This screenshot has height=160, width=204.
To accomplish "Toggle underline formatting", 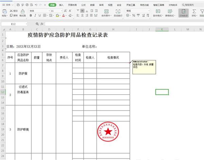I will [40, 16].
